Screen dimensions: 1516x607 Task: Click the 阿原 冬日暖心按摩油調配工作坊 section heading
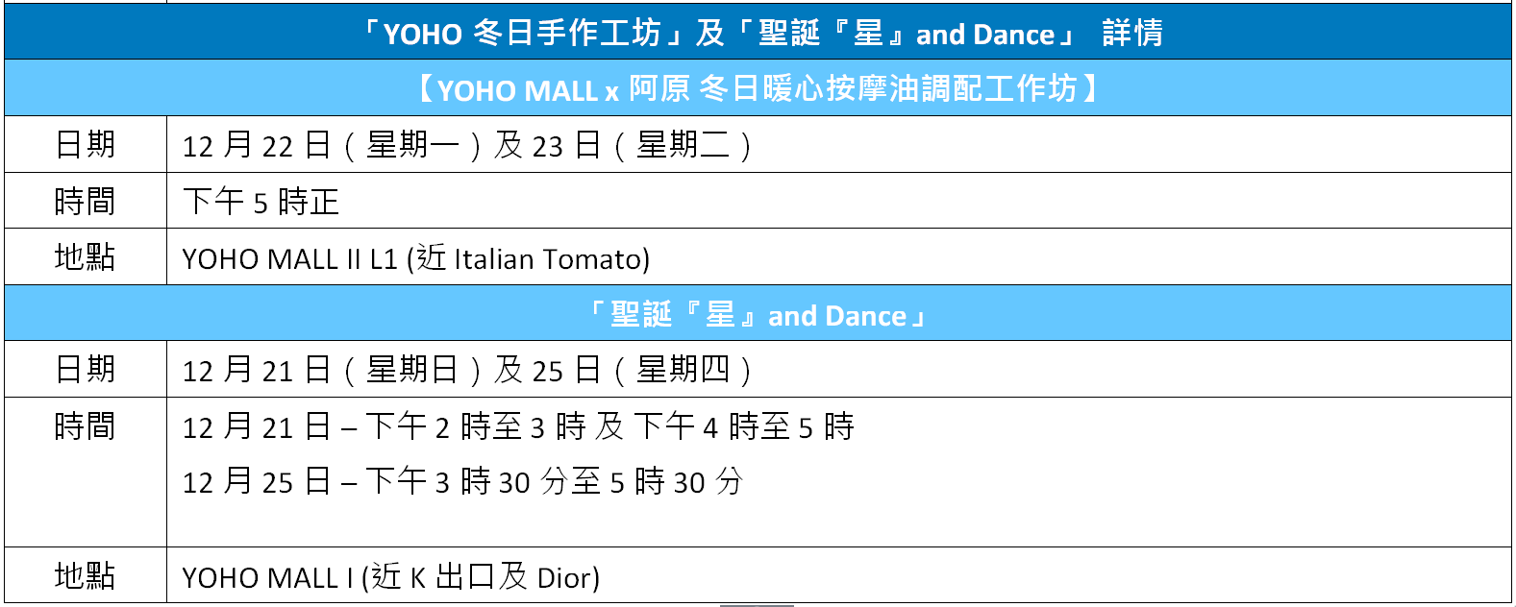[x=758, y=88]
